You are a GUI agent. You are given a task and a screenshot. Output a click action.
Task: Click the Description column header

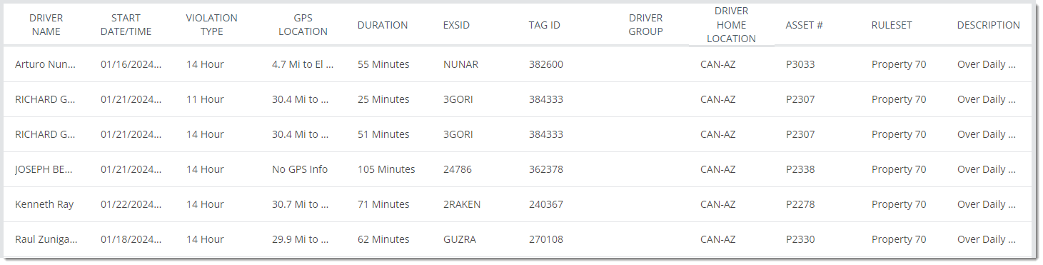point(989,25)
